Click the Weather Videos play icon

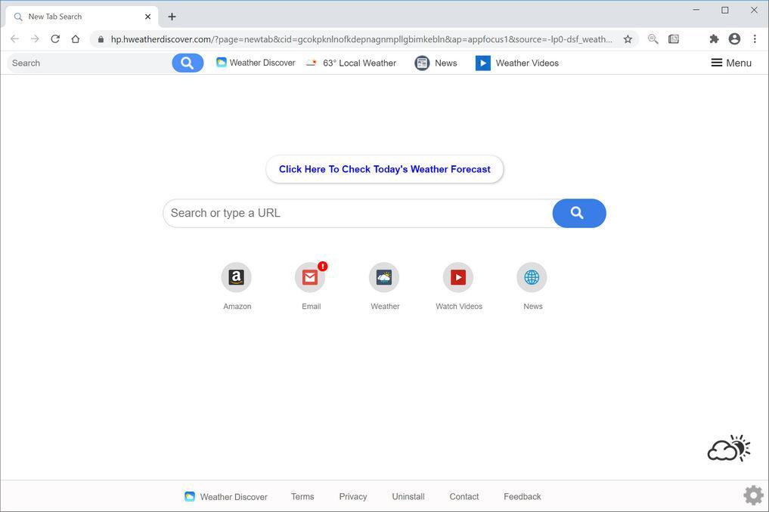point(483,63)
